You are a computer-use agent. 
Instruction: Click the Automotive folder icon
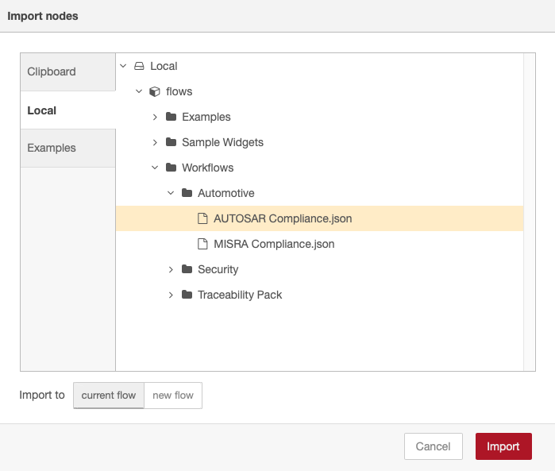point(187,193)
